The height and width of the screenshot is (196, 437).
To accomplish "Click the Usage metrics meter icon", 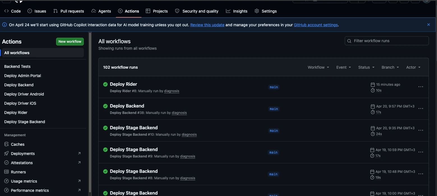I will pyautogui.click(x=6, y=181).
